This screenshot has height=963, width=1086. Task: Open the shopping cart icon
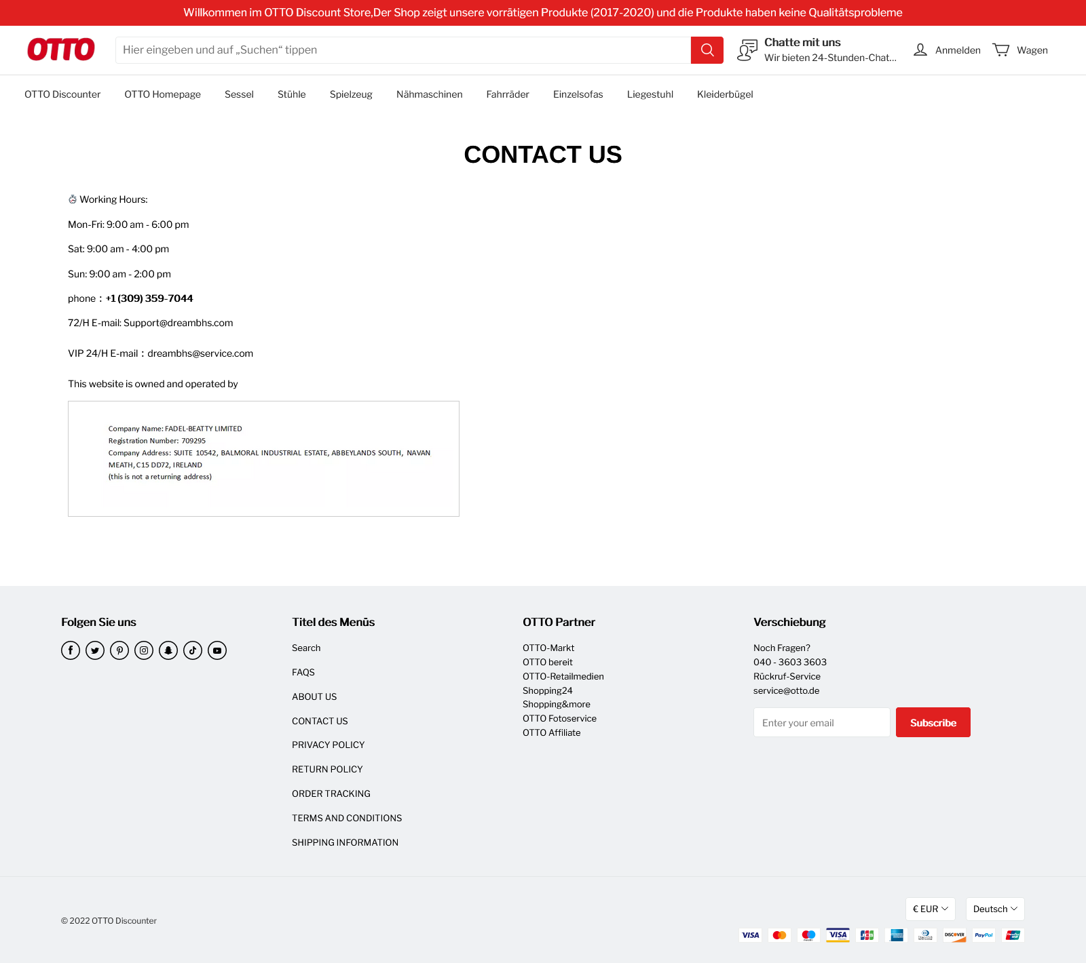tap(1001, 50)
